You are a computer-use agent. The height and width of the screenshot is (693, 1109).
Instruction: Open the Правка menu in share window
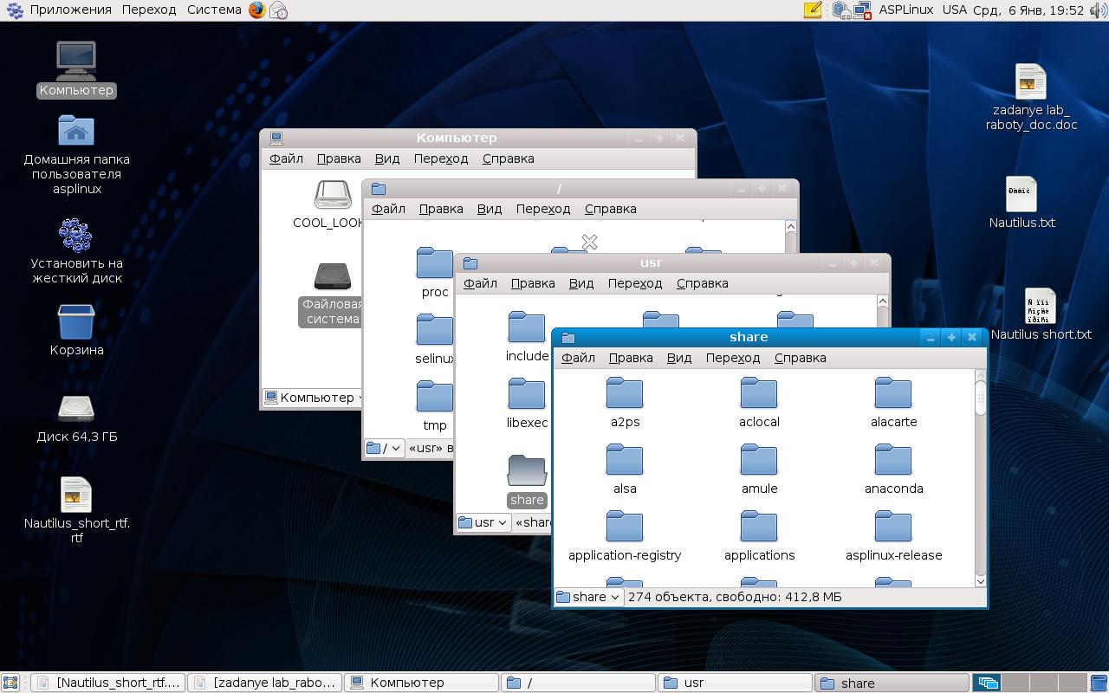(631, 358)
